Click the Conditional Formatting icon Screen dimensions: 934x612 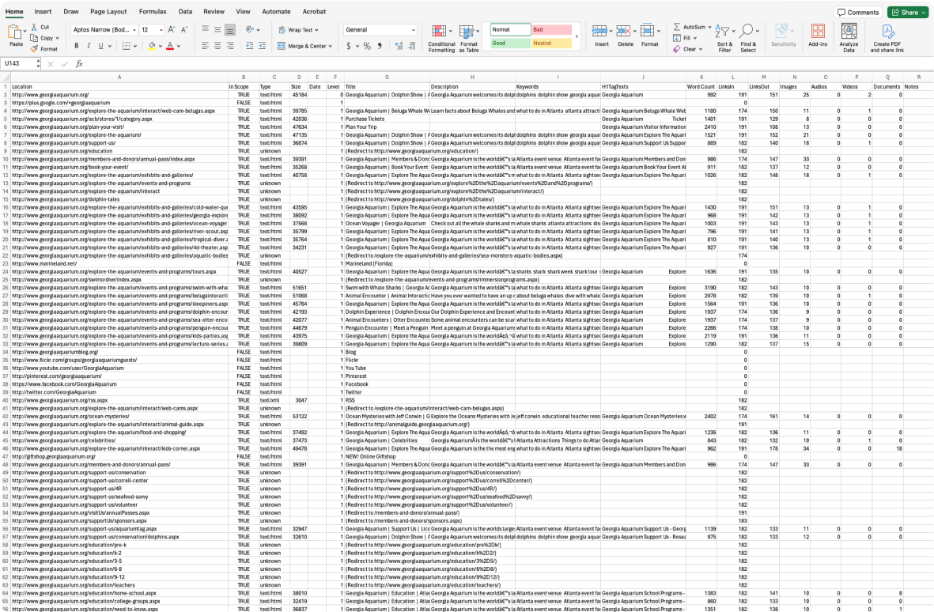tap(440, 32)
